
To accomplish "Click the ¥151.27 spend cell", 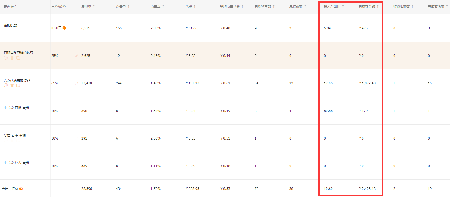I will pyautogui.click(x=192, y=83).
